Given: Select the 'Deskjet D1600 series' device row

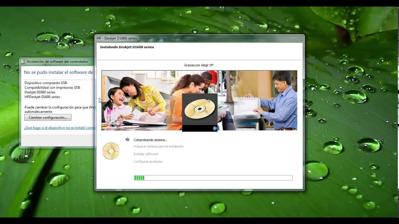Looking at the screenshot, I should (40, 92).
